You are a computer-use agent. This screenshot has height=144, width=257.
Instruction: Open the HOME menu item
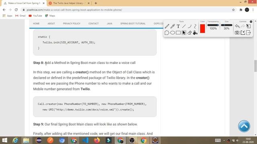click(x=36, y=24)
